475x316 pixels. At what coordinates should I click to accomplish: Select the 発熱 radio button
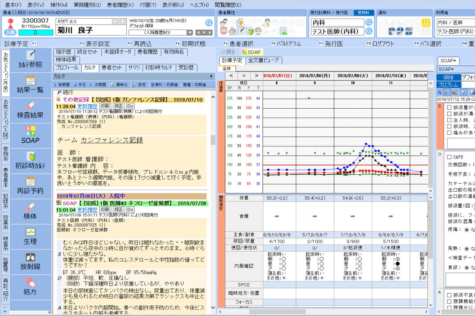click(x=467, y=249)
